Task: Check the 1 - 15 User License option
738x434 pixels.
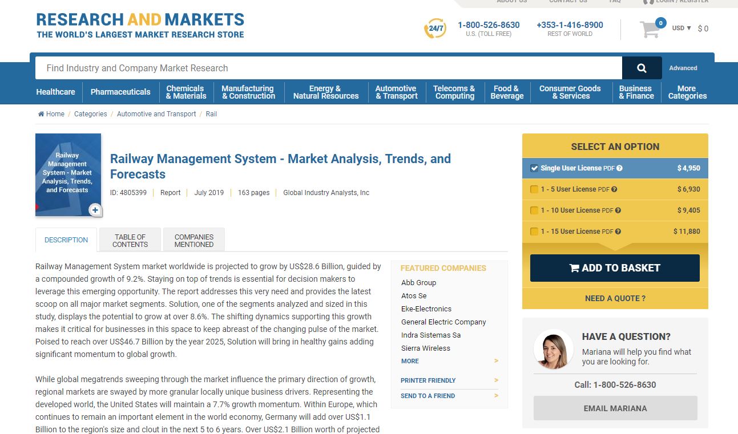Action: click(x=534, y=232)
